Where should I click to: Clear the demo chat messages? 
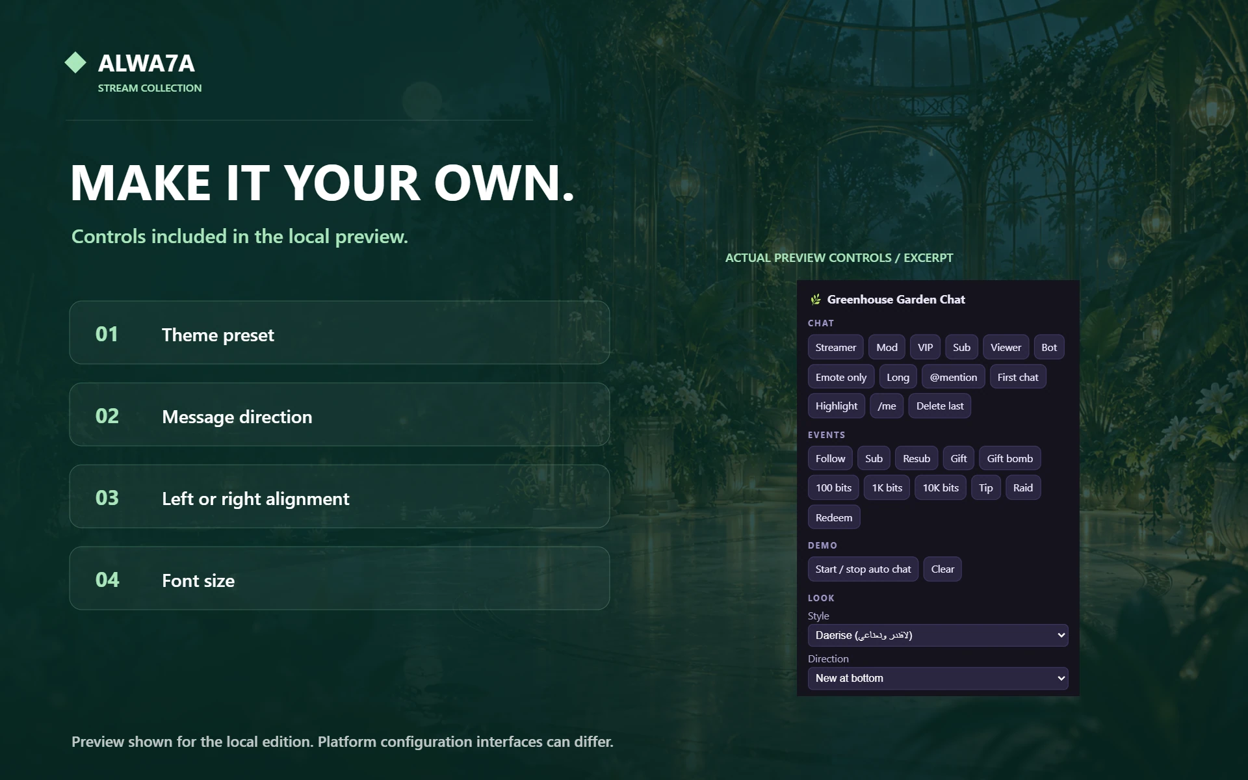point(942,569)
